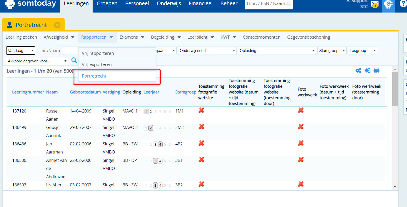
Task: Click the blue puzzle-piece icon in header
Action: click(x=388, y=4)
